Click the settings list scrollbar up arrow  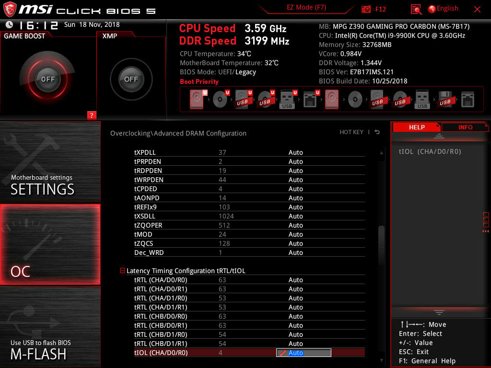(381, 153)
